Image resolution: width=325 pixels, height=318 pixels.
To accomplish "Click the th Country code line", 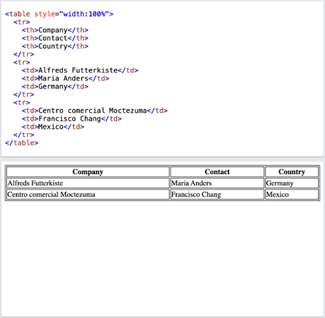I will 55,46.
